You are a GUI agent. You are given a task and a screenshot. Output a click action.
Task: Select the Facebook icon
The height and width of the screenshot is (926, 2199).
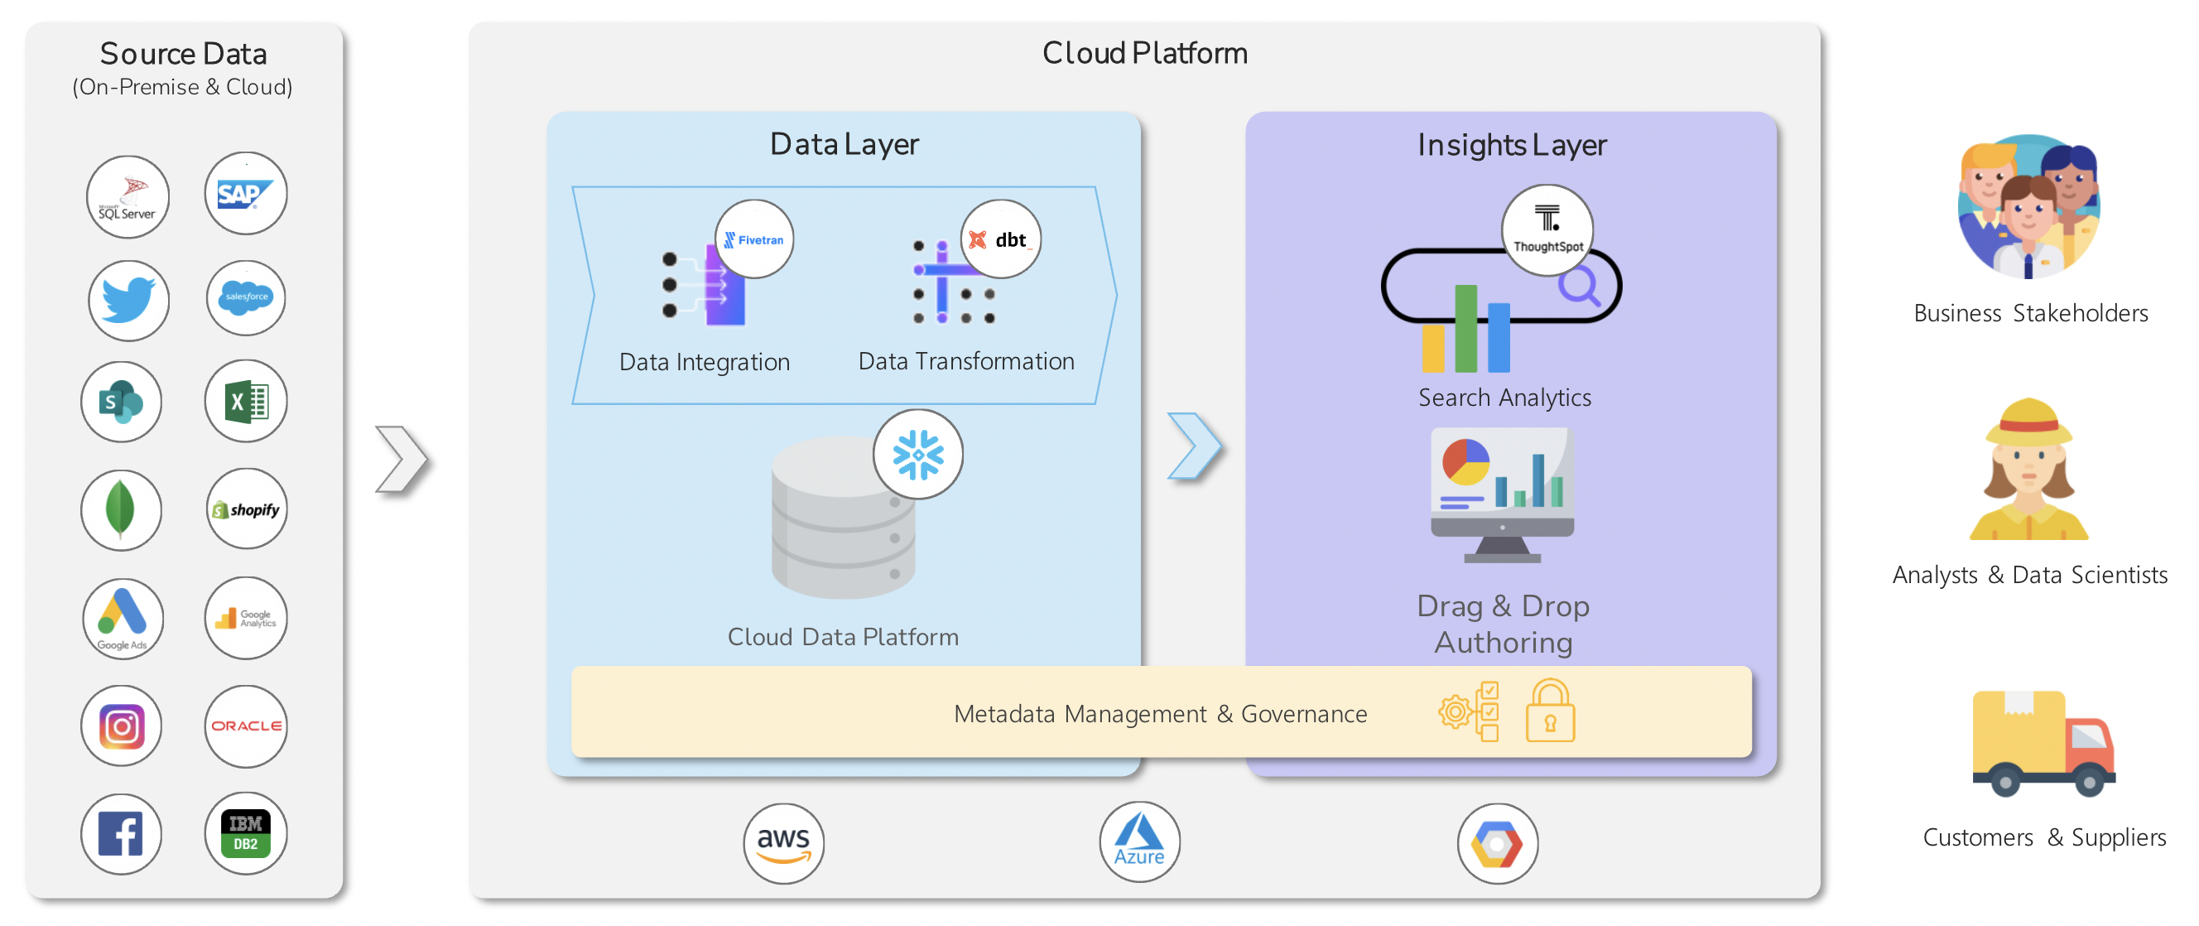point(121,834)
